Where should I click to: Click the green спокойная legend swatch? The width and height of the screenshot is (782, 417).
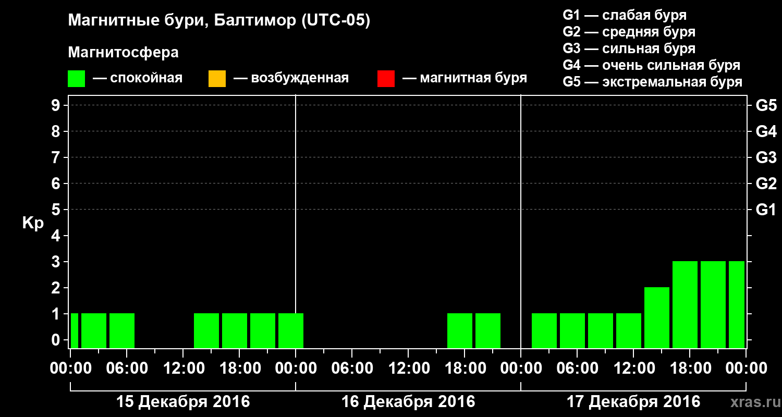click(x=77, y=79)
